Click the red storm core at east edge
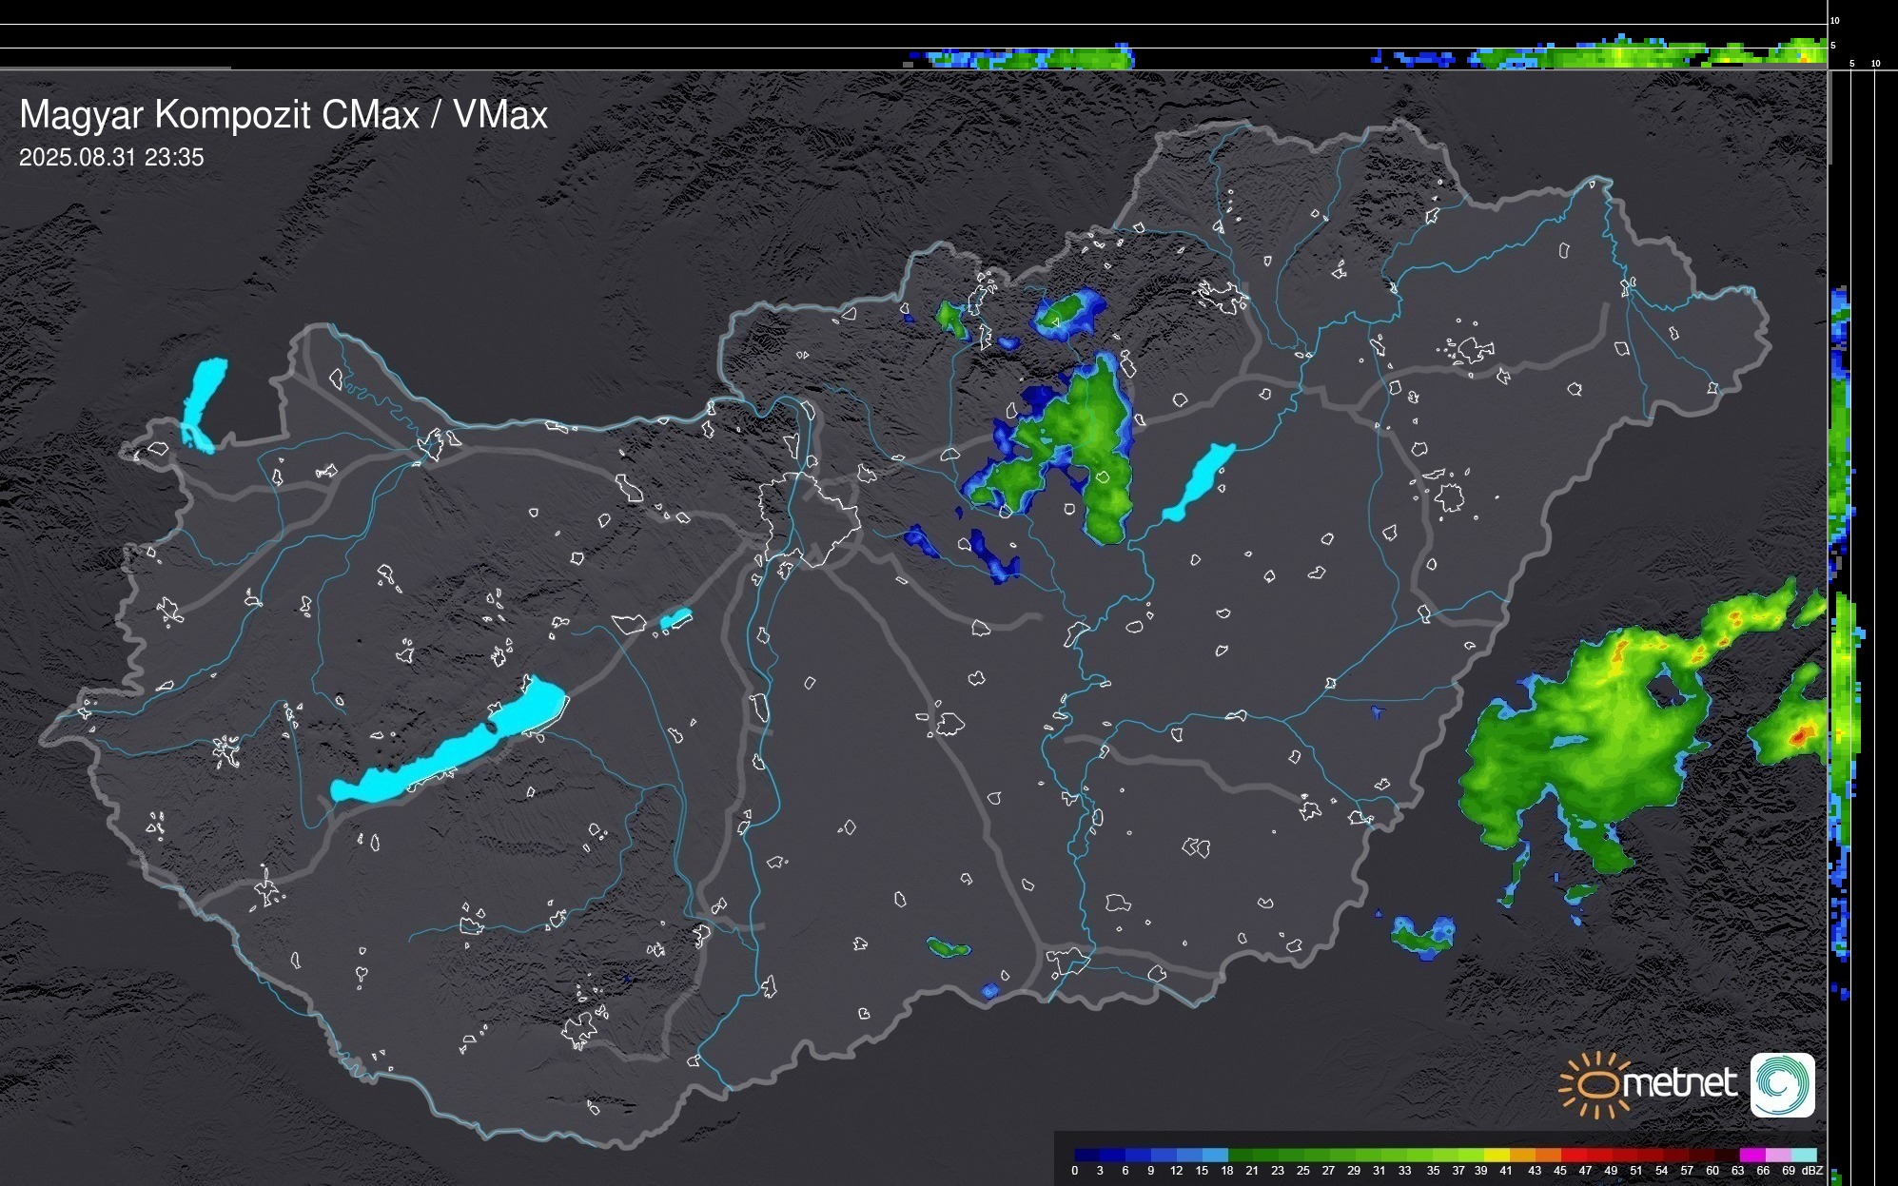The height and width of the screenshot is (1186, 1898). click(x=1799, y=735)
